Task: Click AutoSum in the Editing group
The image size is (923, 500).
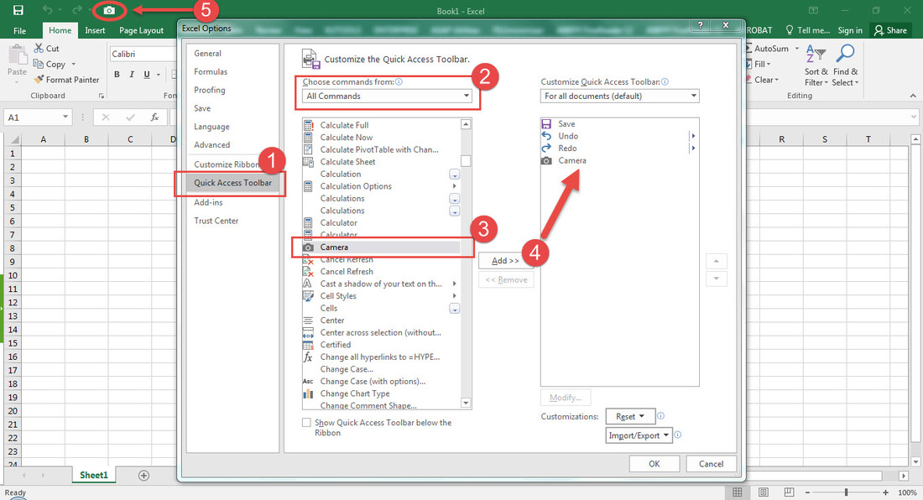Action: click(x=771, y=48)
